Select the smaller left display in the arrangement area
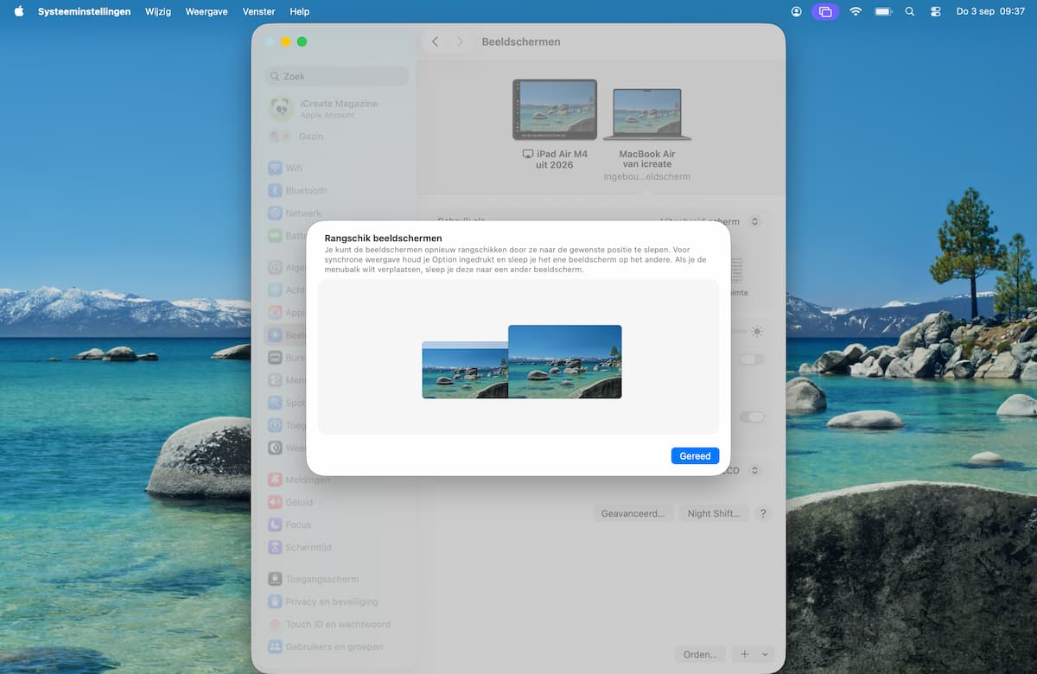Image resolution: width=1037 pixels, height=674 pixels. click(x=465, y=370)
